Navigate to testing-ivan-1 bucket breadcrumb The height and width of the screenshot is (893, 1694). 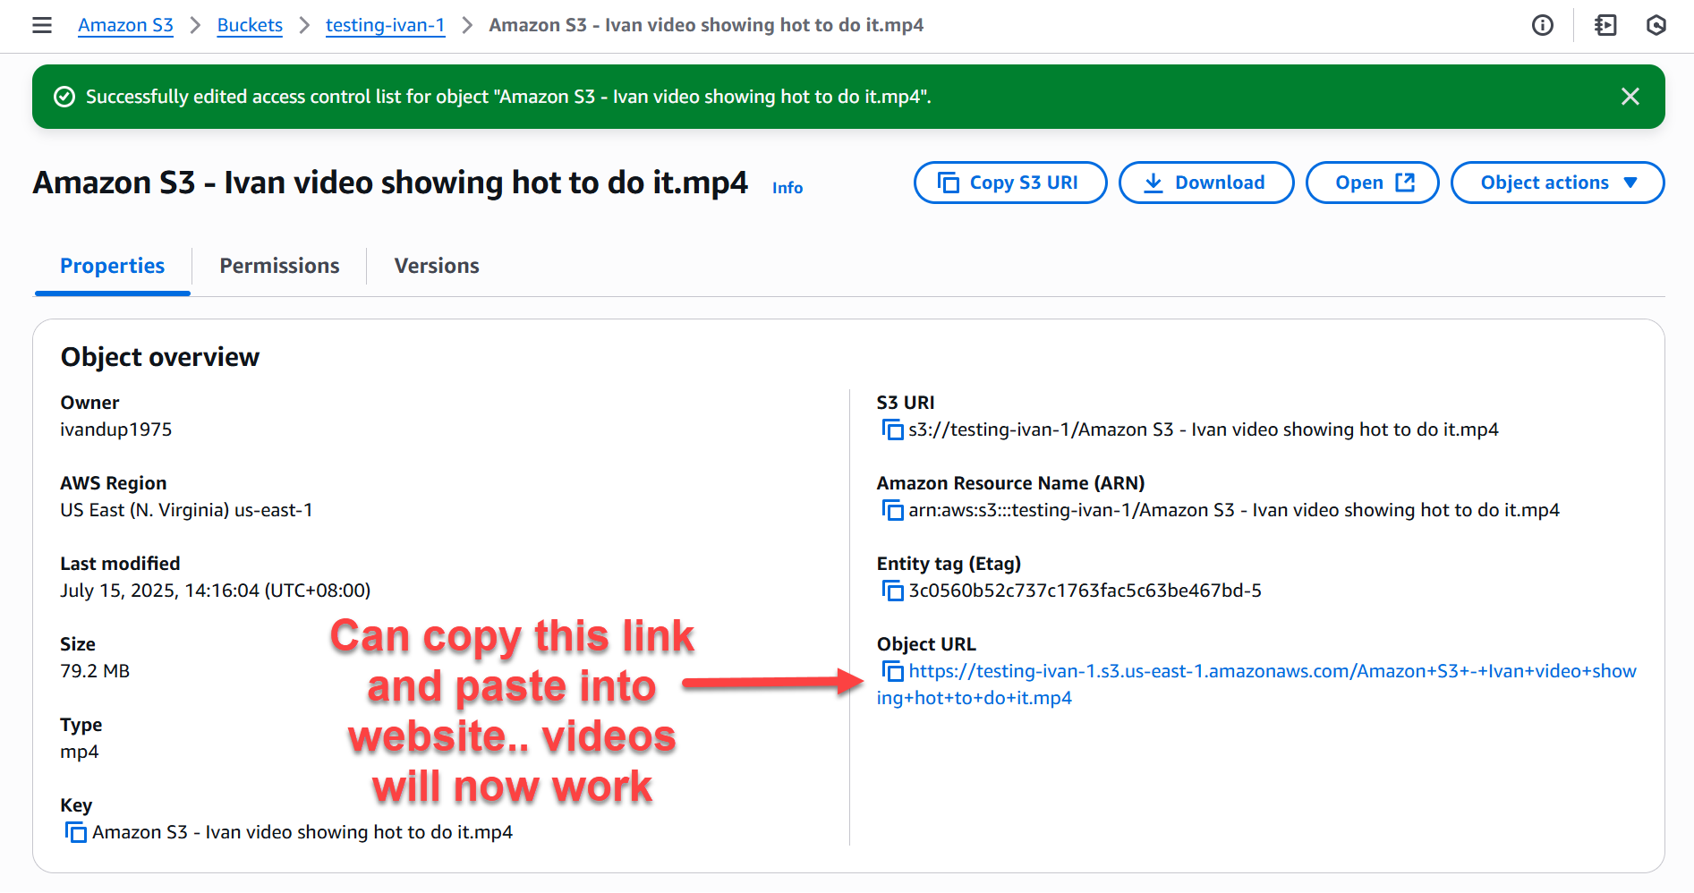click(x=385, y=25)
